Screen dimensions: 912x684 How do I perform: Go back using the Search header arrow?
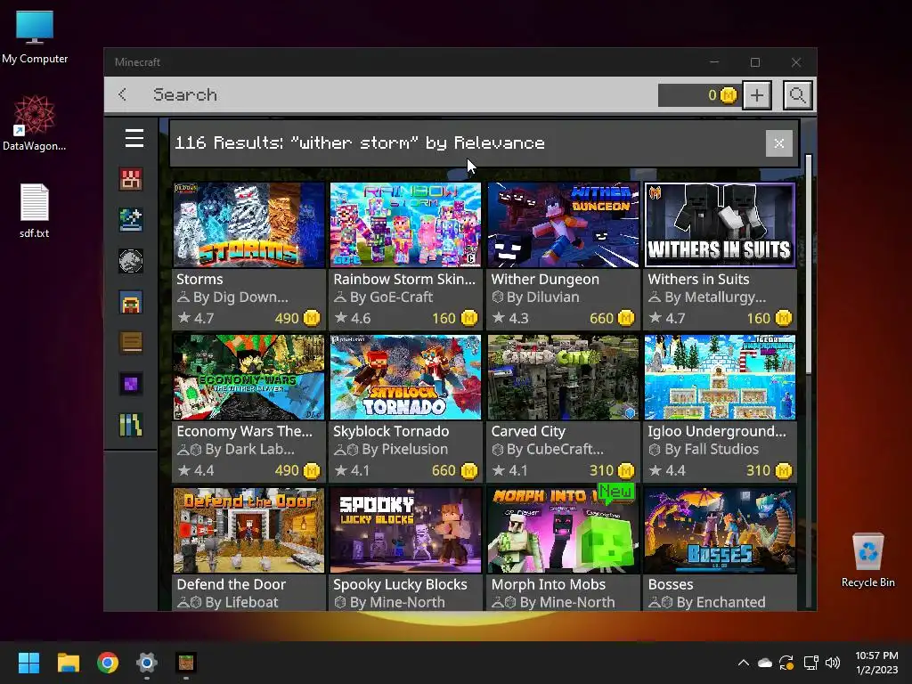tap(122, 94)
